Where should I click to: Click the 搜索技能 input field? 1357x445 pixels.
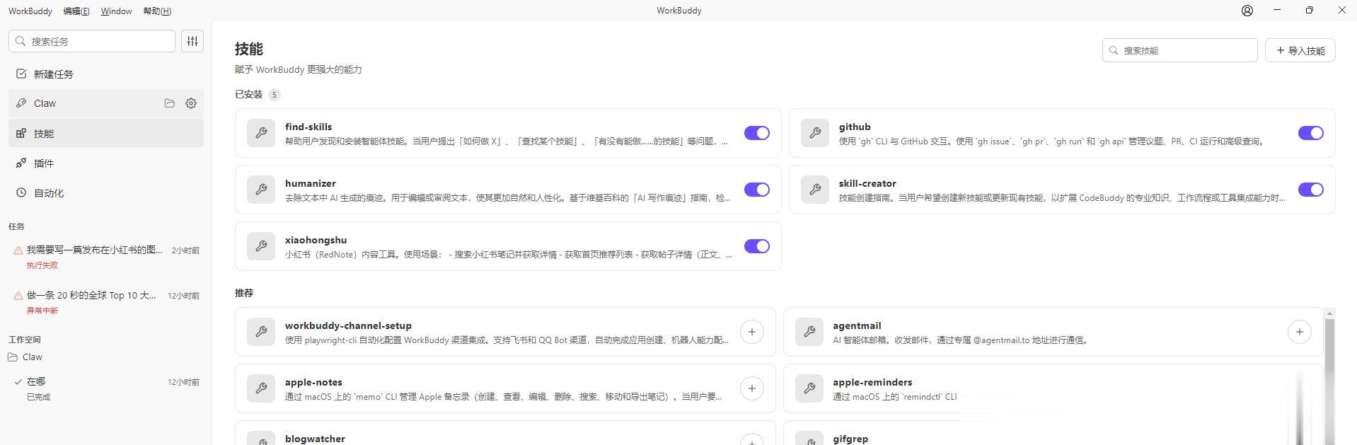click(1180, 50)
